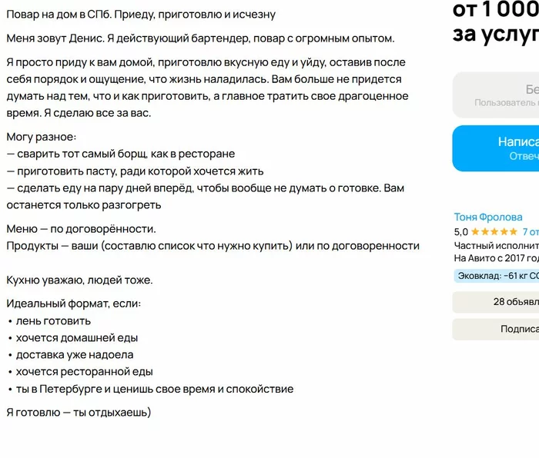Viewport: 539px width, 458px height.
Task: Click the five-star rating icons
Action: tap(494, 231)
